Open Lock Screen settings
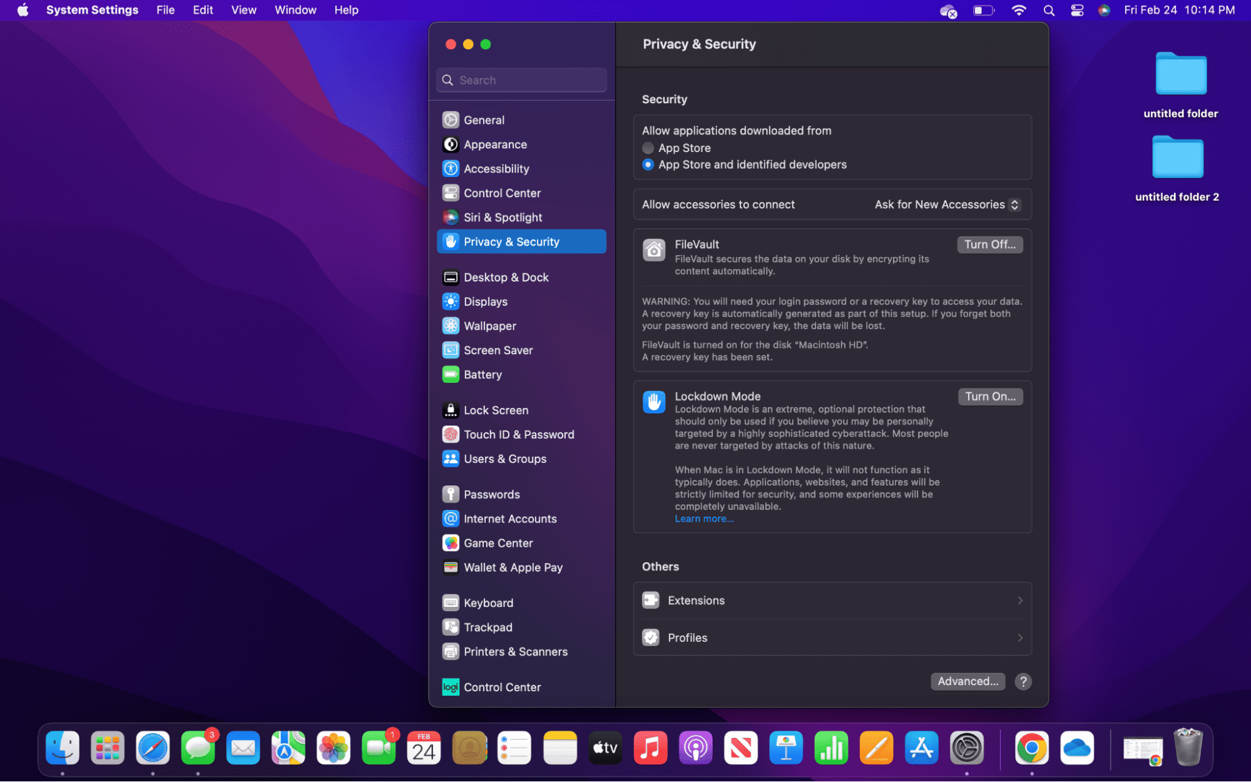Image resolution: width=1251 pixels, height=782 pixels. click(521, 410)
